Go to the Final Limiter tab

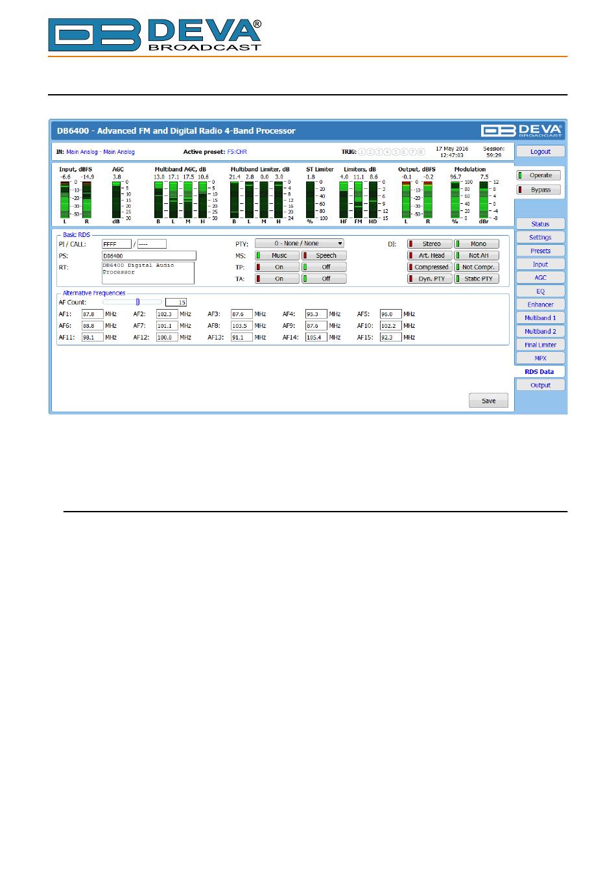(x=540, y=345)
